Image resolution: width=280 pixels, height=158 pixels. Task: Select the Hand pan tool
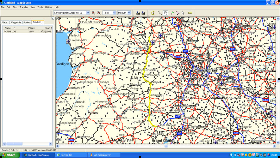point(166,13)
